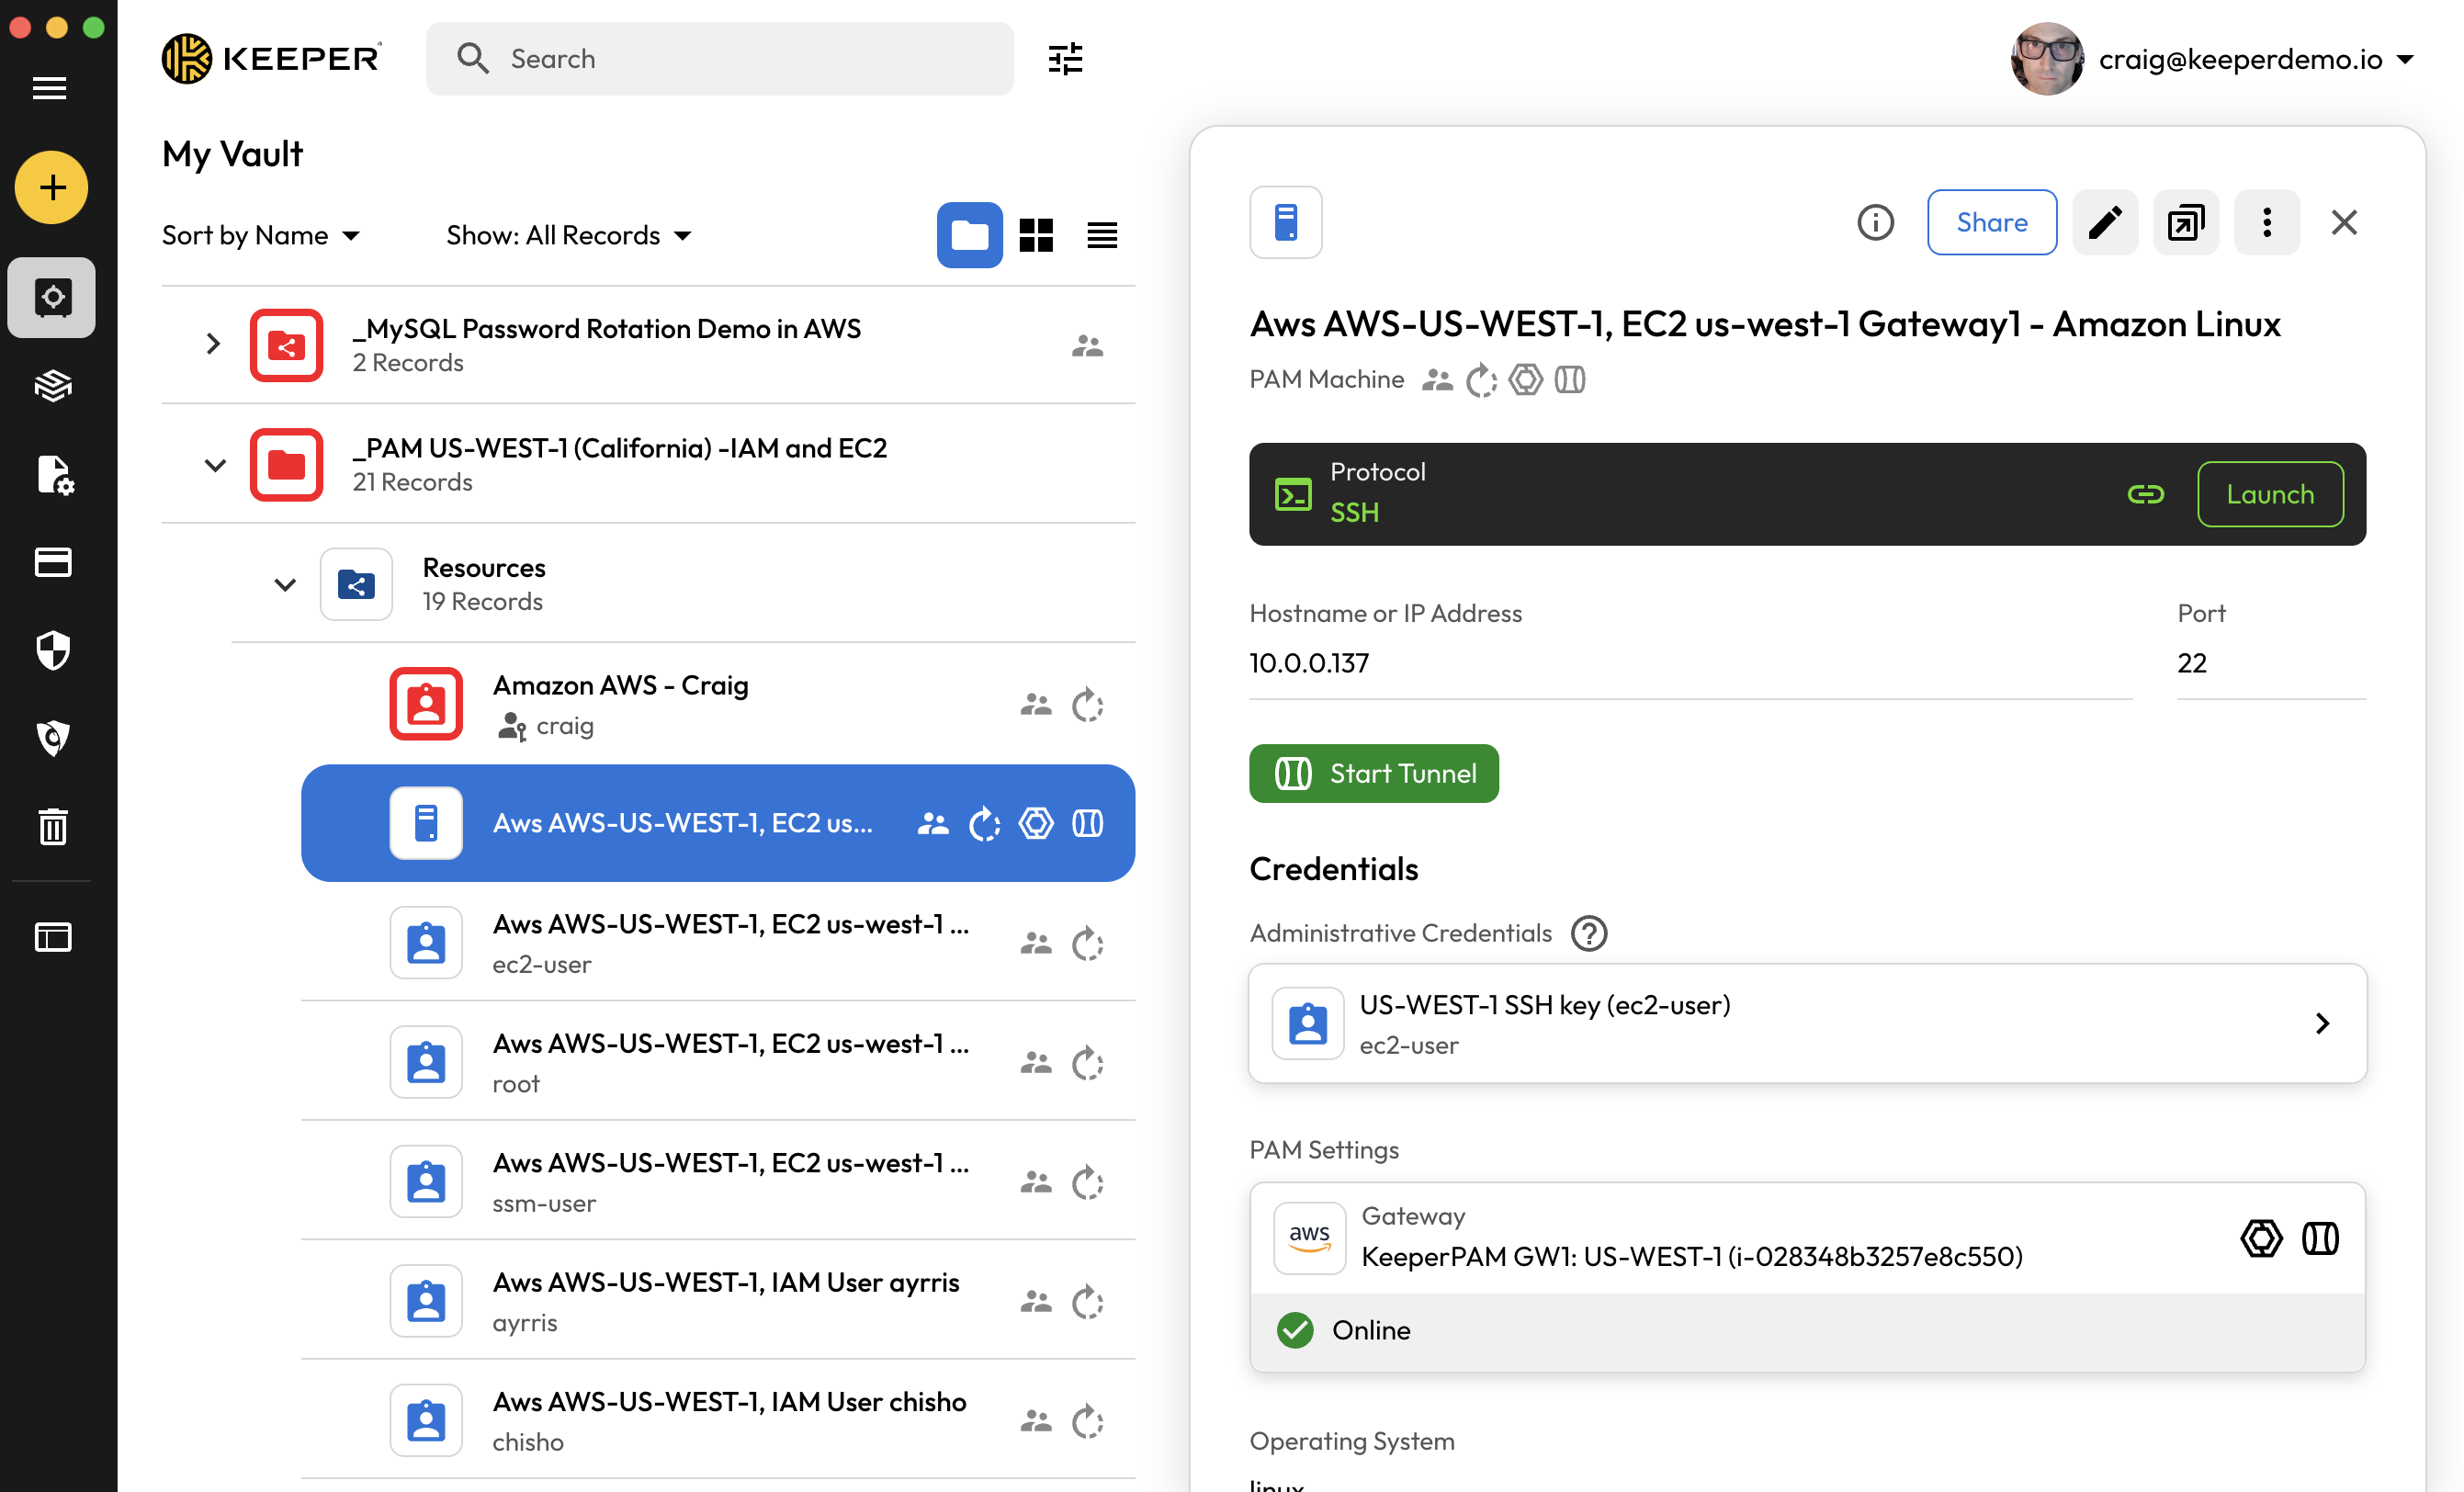This screenshot has width=2464, height=1492.
Task: Open record's three-dot more options menu
Action: 2266,222
